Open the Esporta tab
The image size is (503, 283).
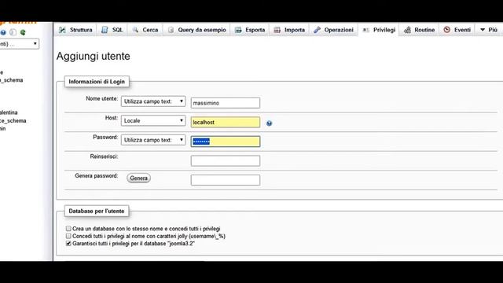pyautogui.click(x=250, y=30)
